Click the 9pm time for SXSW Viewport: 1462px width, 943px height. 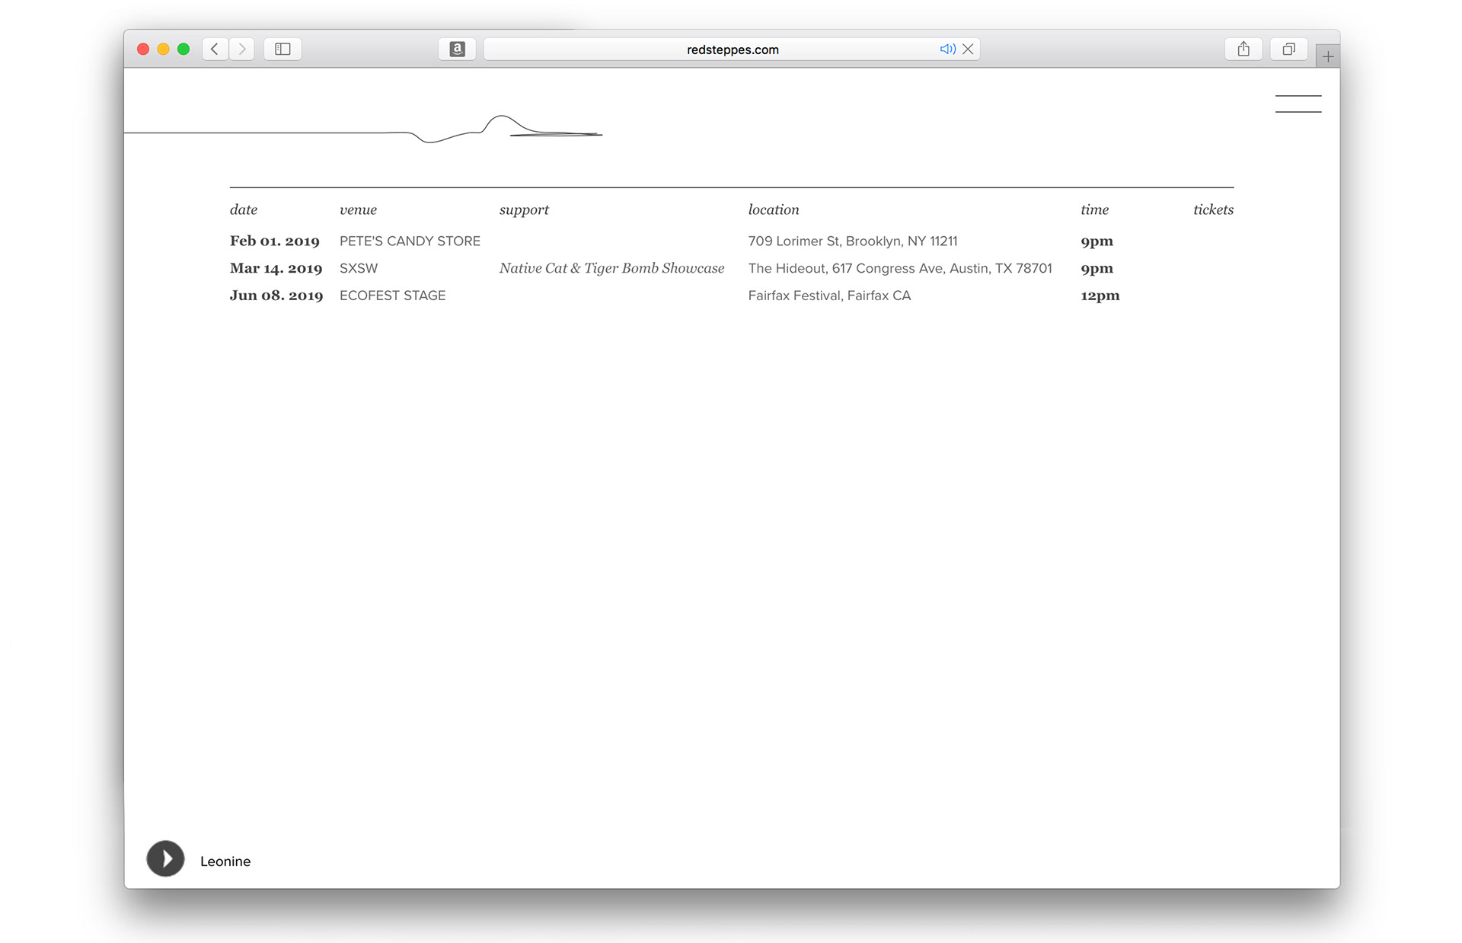point(1096,269)
